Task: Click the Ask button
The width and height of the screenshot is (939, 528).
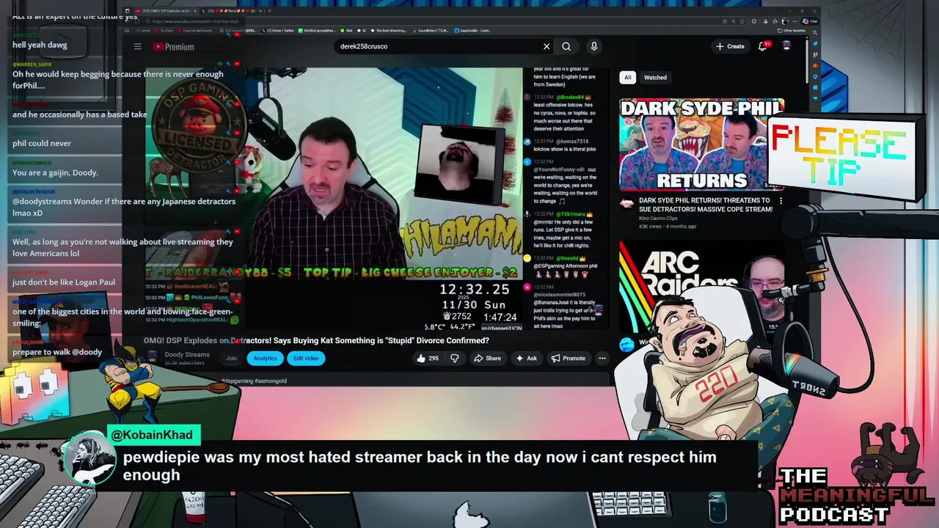Action: (527, 358)
